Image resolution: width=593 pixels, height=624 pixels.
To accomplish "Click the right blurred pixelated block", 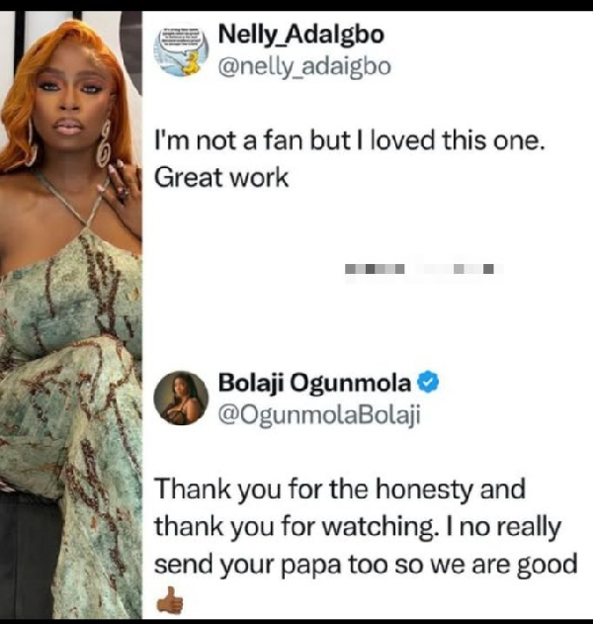I will coord(460,269).
